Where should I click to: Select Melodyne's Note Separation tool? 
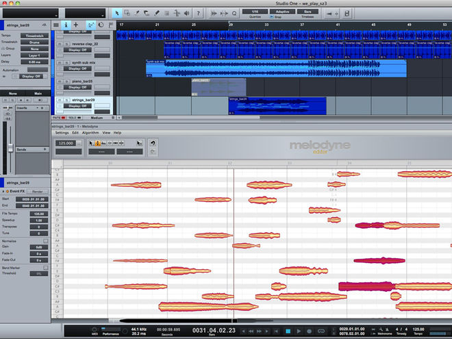122,143
